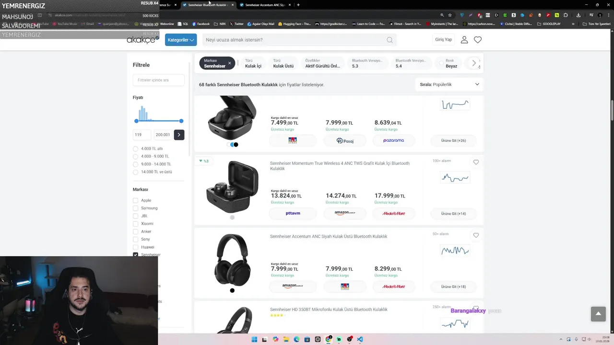Focus the Filtreler içinde ara field

point(158,80)
